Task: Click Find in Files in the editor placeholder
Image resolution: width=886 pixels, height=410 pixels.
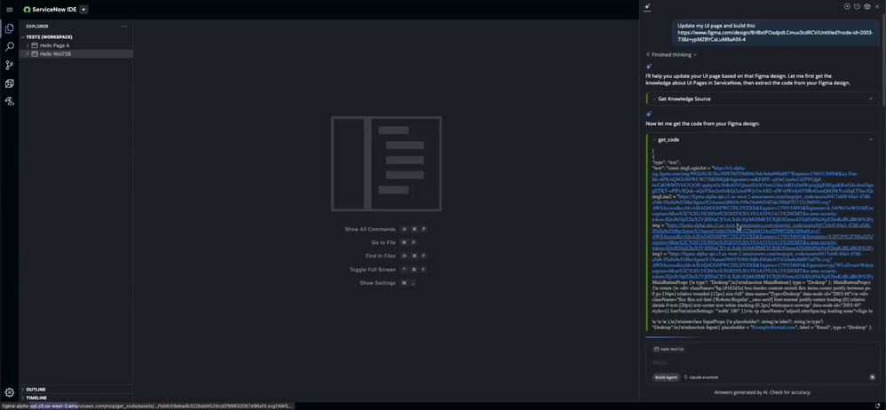Action: pyautogui.click(x=380, y=256)
